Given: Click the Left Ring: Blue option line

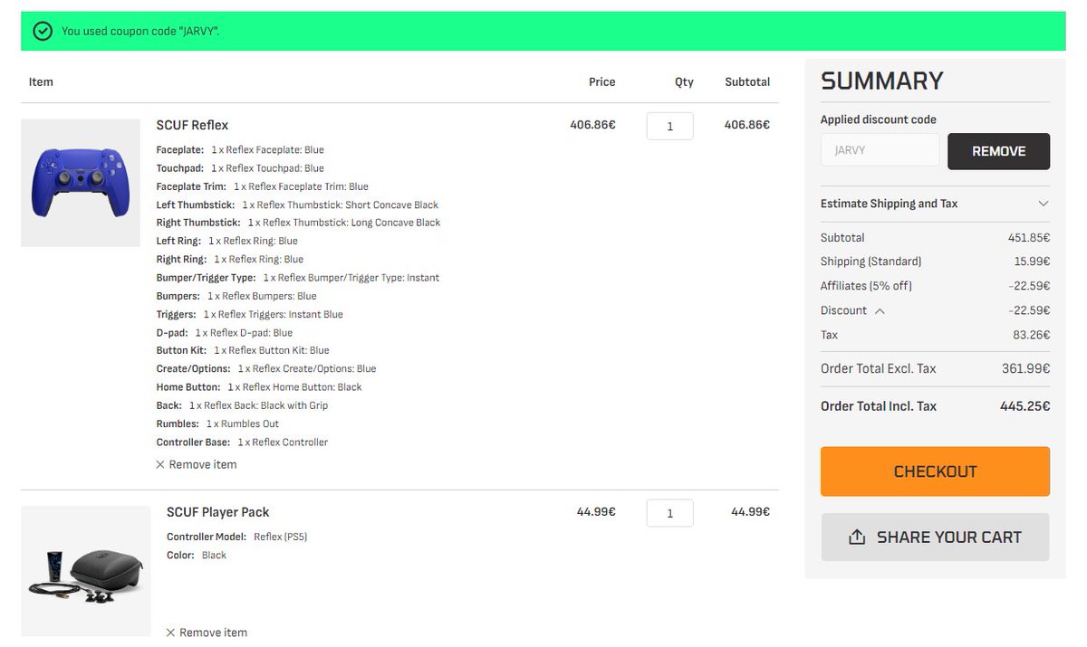Looking at the screenshot, I should click(226, 241).
